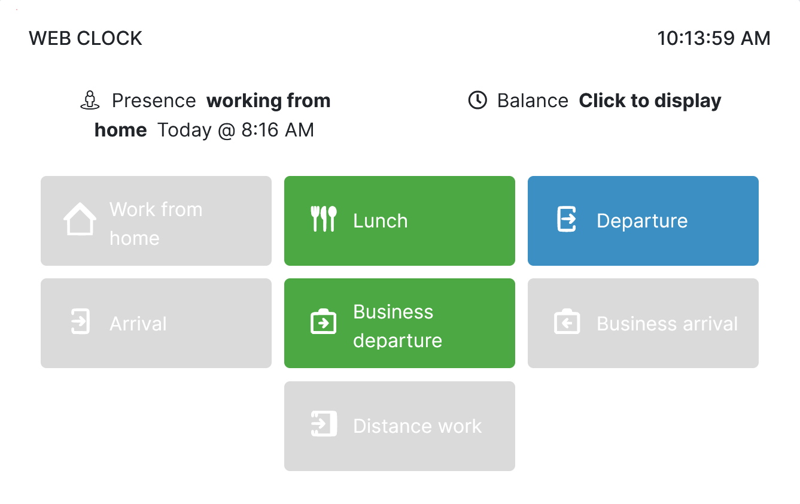
Task: Click the WEB CLOCK title
Action: [86, 38]
